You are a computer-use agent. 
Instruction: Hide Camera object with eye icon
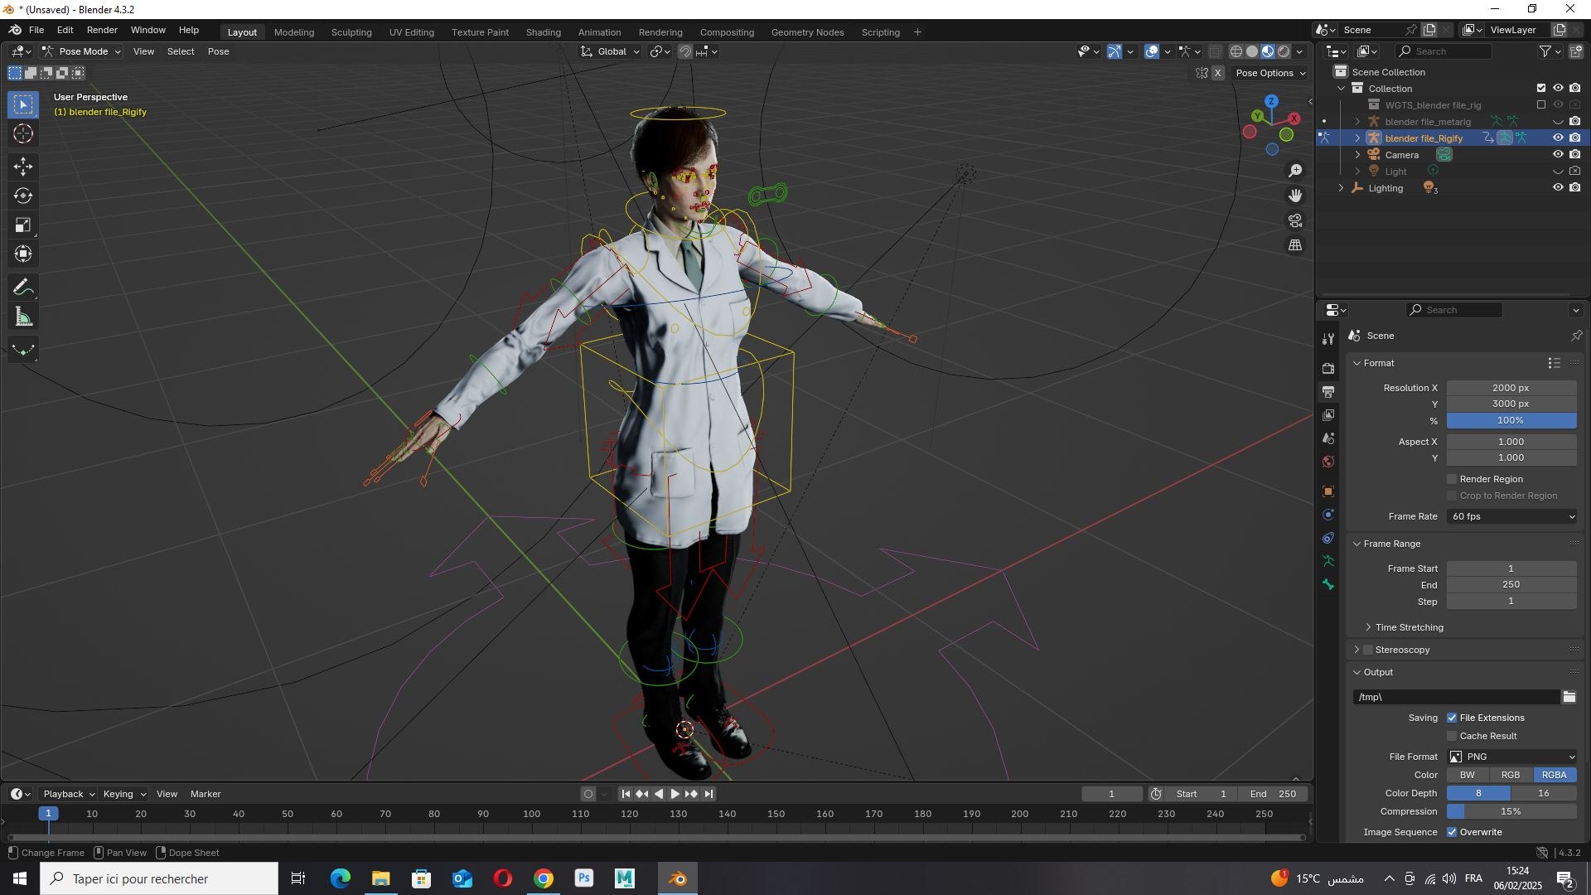[x=1558, y=155]
